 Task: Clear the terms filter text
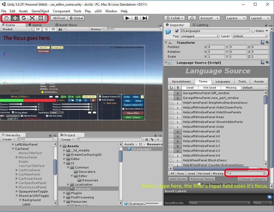pos(264,173)
